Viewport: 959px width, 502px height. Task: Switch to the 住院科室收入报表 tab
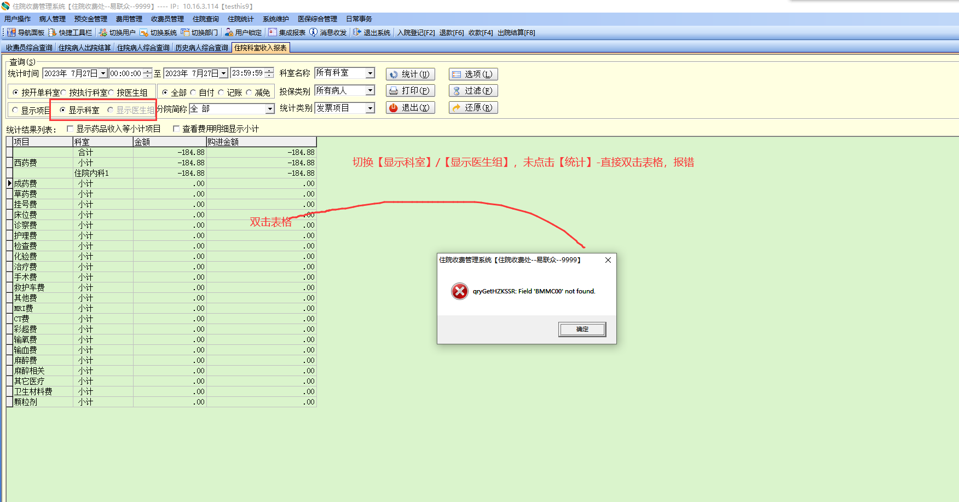261,48
